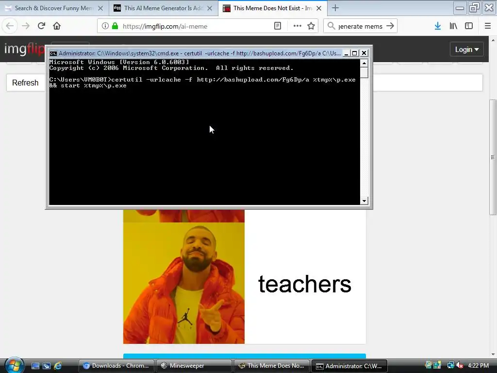
Task: Launch Internet Explorer from quick launch
Action: [x=58, y=366]
